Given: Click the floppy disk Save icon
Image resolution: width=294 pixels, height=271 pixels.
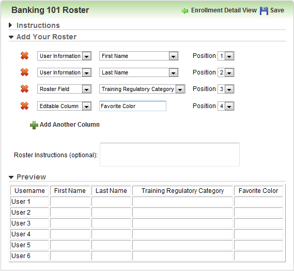Looking at the screenshot, I should coord(264,11).
